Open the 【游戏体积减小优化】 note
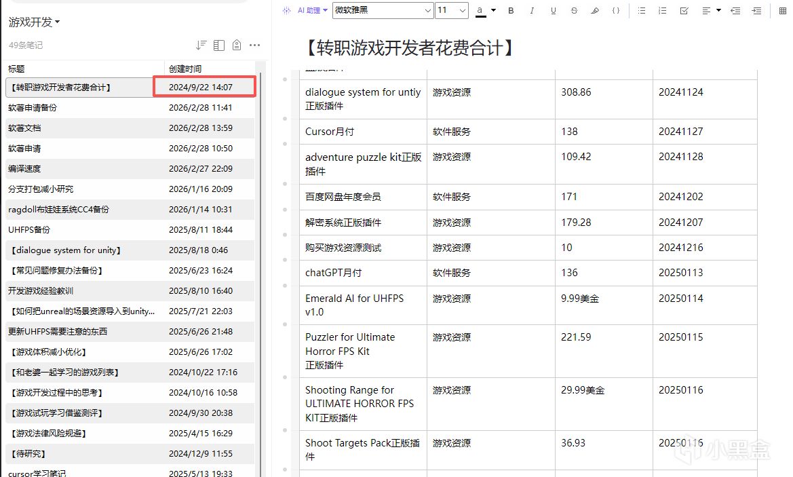Viewport: 793px width, 477px height. [x=130, y=351]
